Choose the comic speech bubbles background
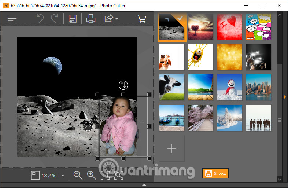 (259, 27)
